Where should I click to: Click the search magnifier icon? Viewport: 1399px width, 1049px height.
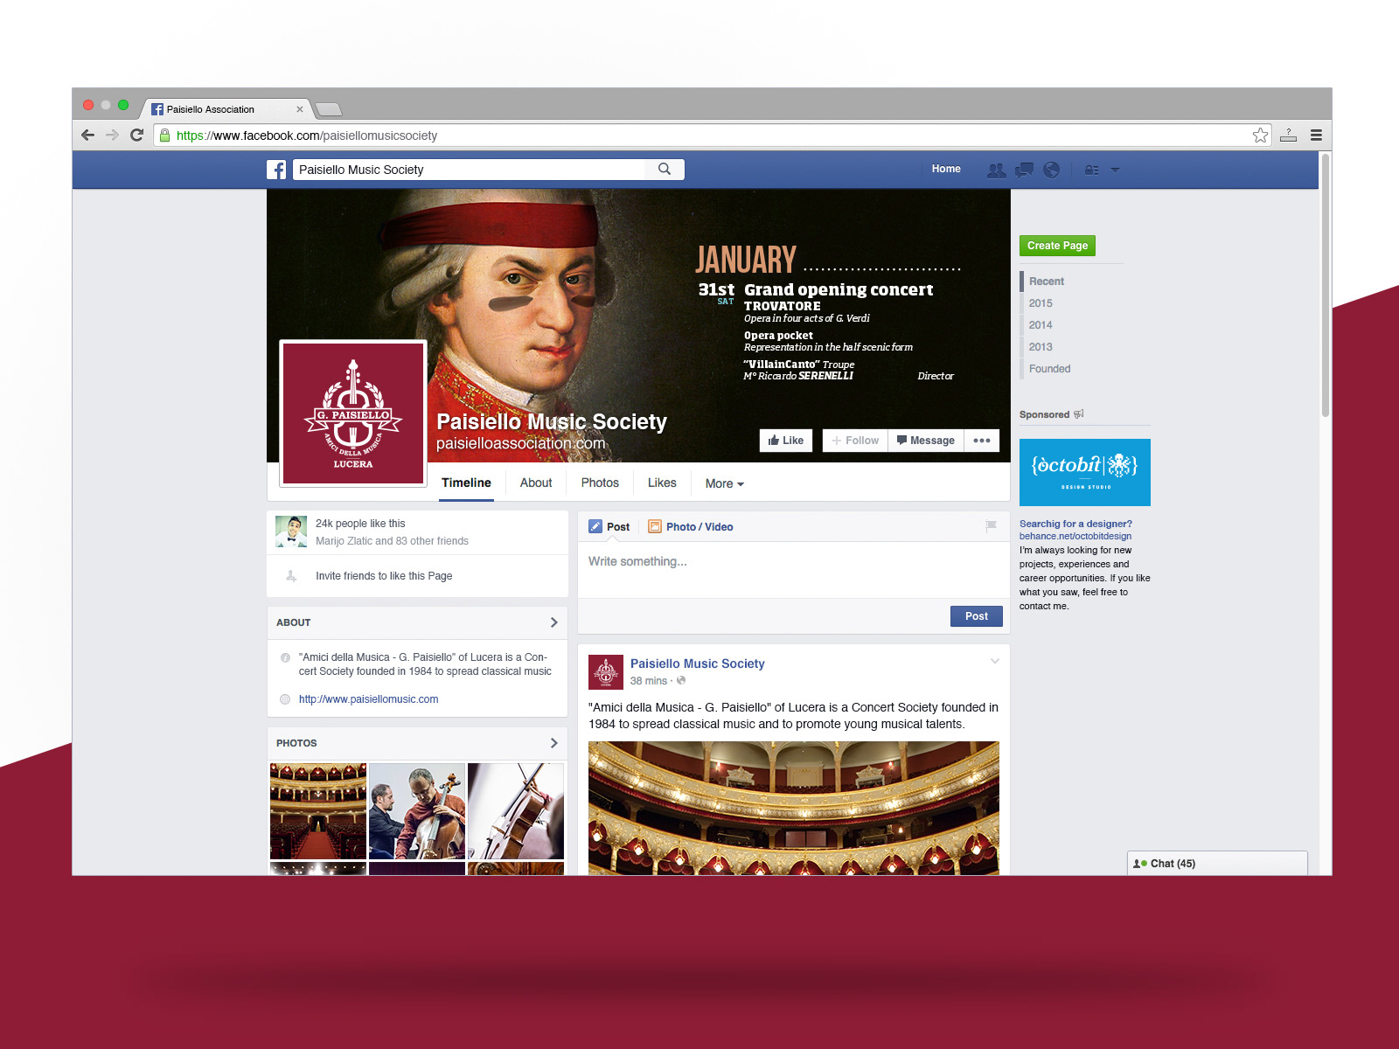pyautogui.click(x=665, y=169)
